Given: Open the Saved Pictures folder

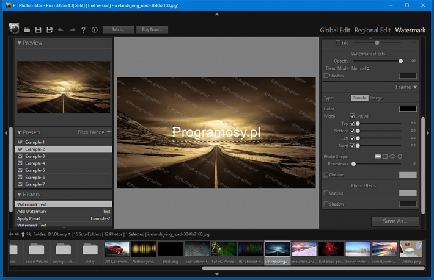Looking at the screenshot, I should tap(37, 253).
